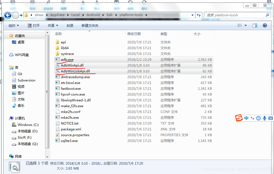Select the Android breadcrumb segment
This screenshot has height=174, width=274.
[x=93, y=15]
